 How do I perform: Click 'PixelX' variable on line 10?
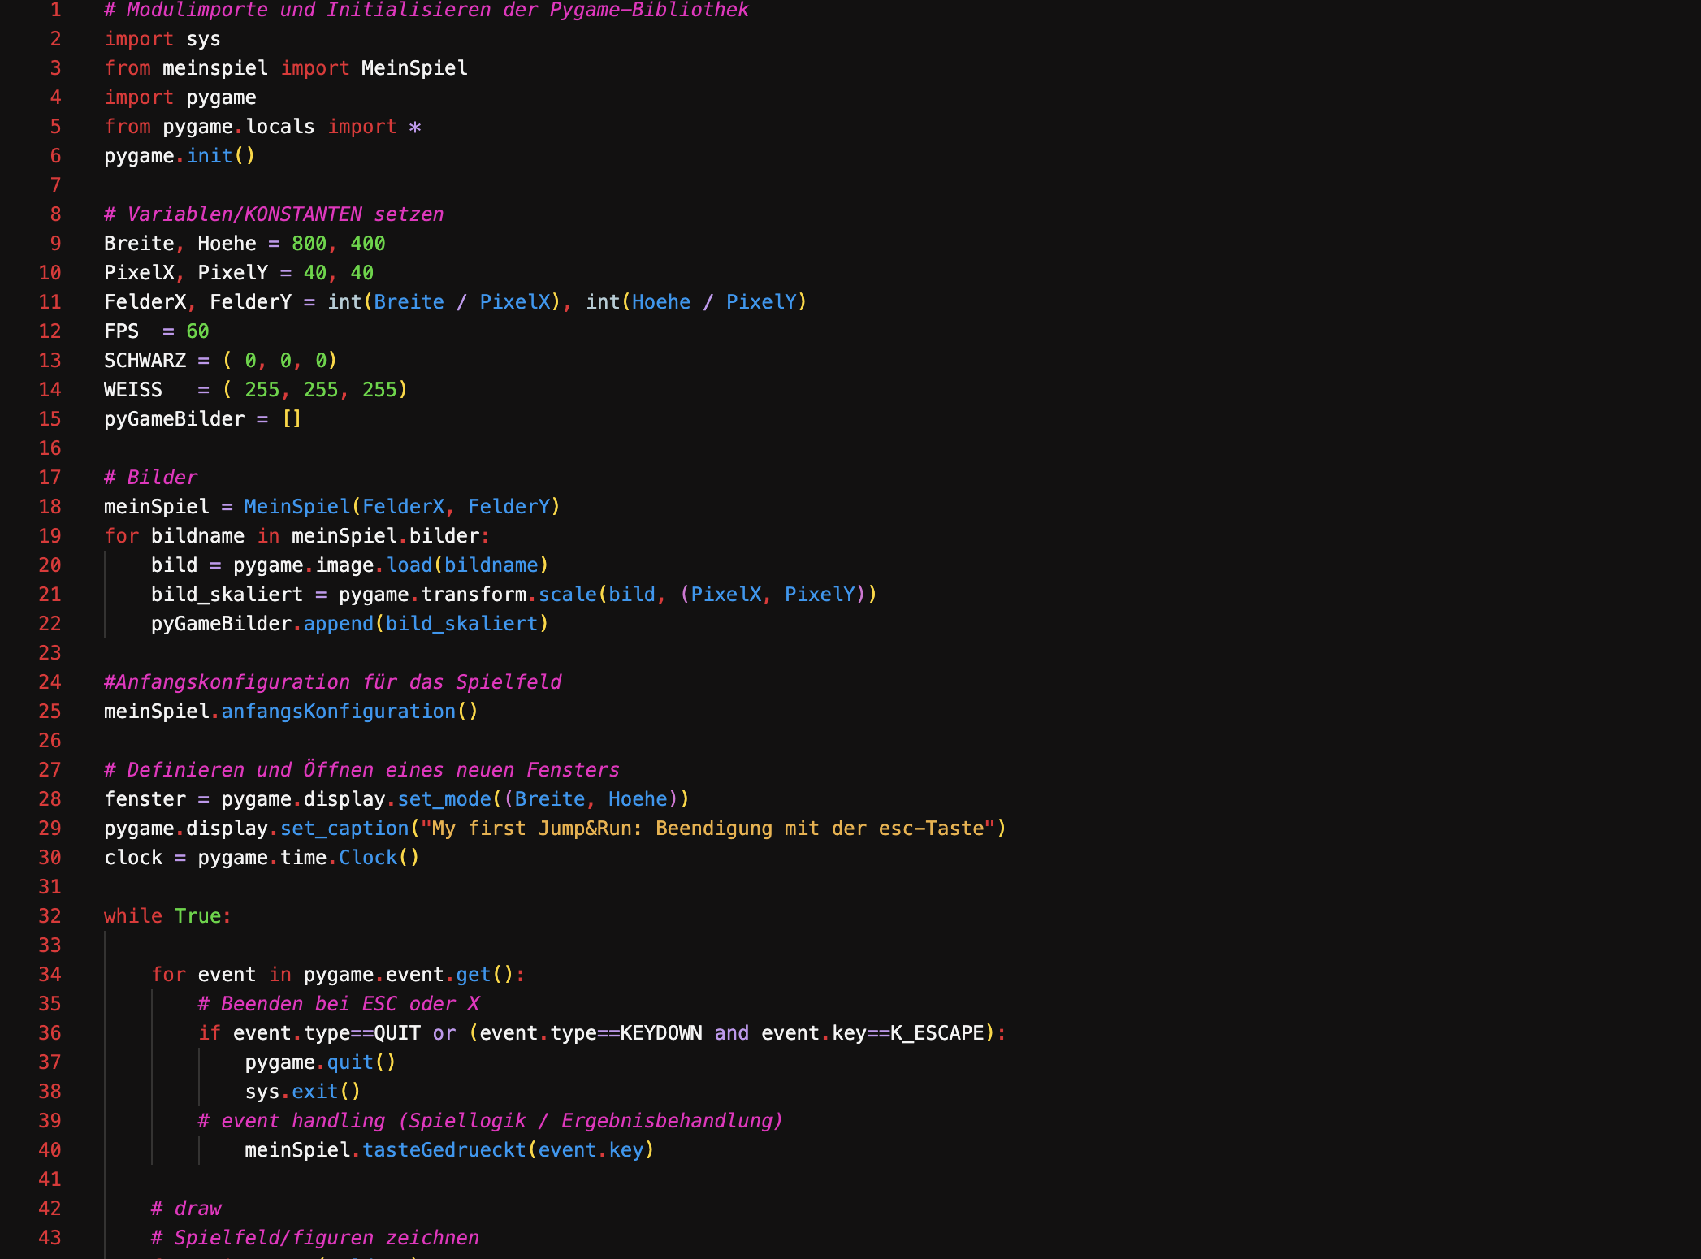coord(139,273)
